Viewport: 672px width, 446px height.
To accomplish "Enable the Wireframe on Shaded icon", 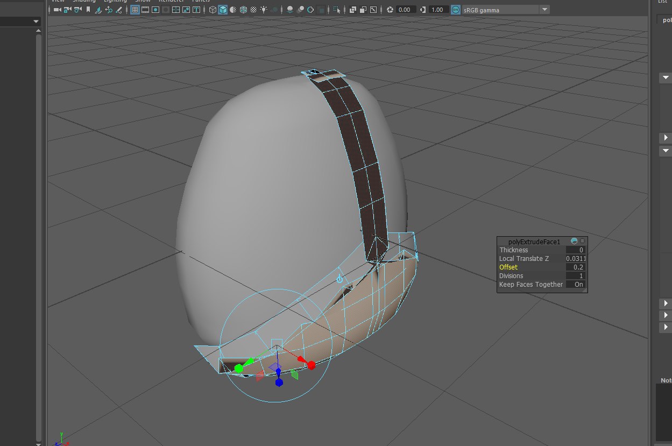I will click(243, 10).
